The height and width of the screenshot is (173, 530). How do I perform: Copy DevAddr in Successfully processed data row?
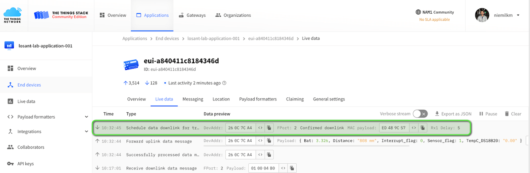pos(269,155)
